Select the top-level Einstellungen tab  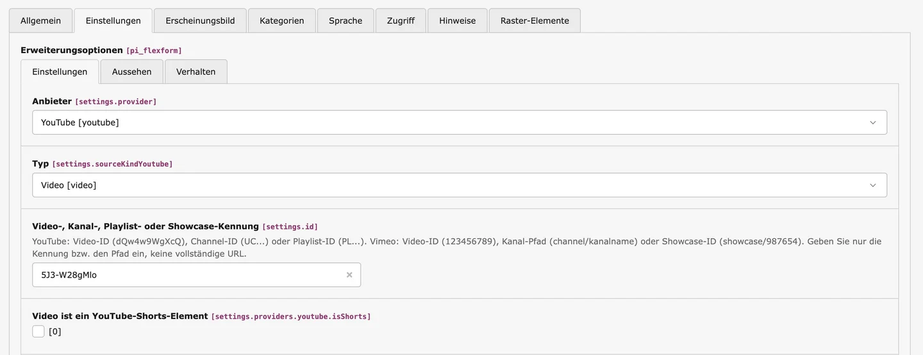coord(113,21)
